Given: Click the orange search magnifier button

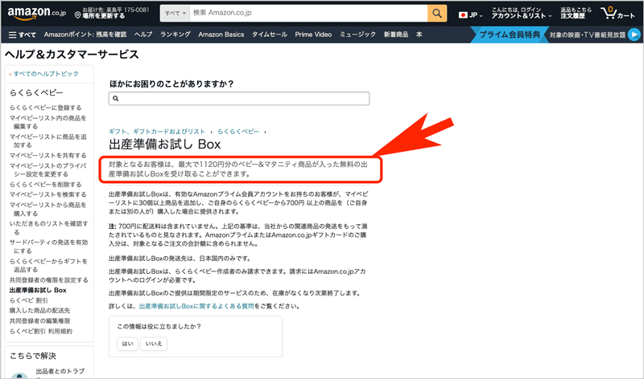Looking at the screenshot, I should (437, 14).
